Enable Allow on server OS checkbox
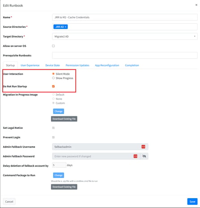The width and height of the screenshot is (200, 208). tap(53, 46)
